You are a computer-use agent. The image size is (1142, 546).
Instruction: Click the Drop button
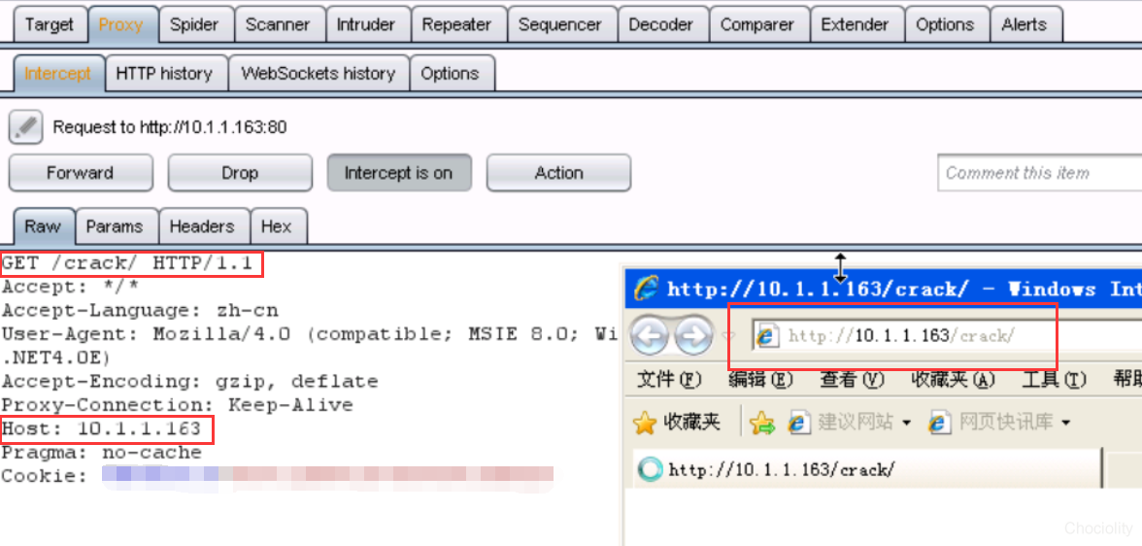pos(240,173)
